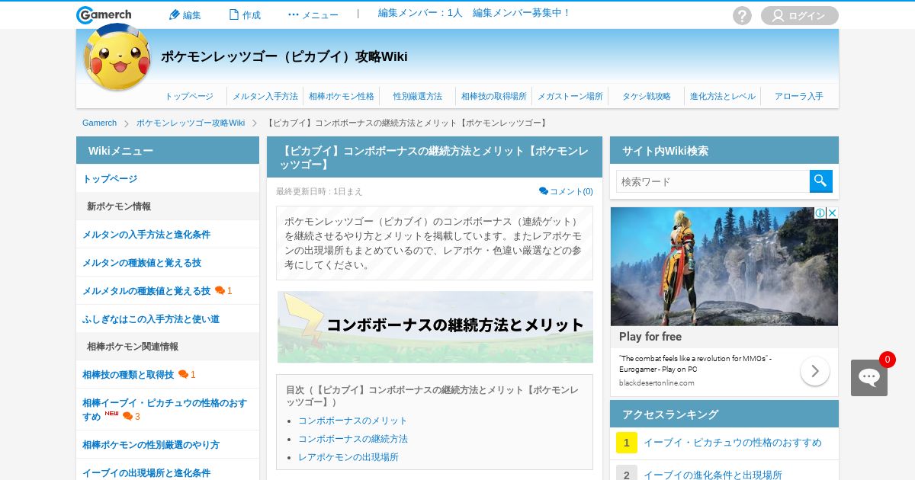Open the Gamerch logo home link
The height and width of the screenshot is (480, 915).
click(x=104, y=15)
